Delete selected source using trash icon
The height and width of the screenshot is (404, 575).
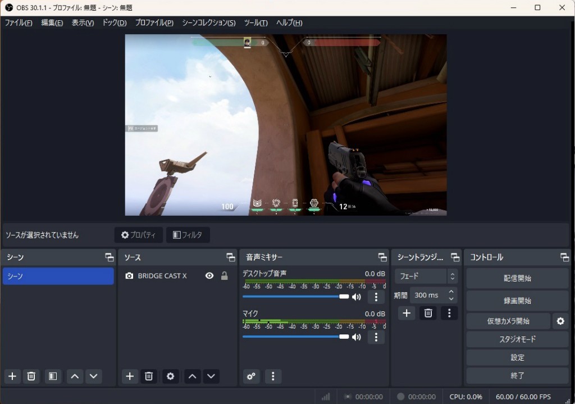pos(149,376)
